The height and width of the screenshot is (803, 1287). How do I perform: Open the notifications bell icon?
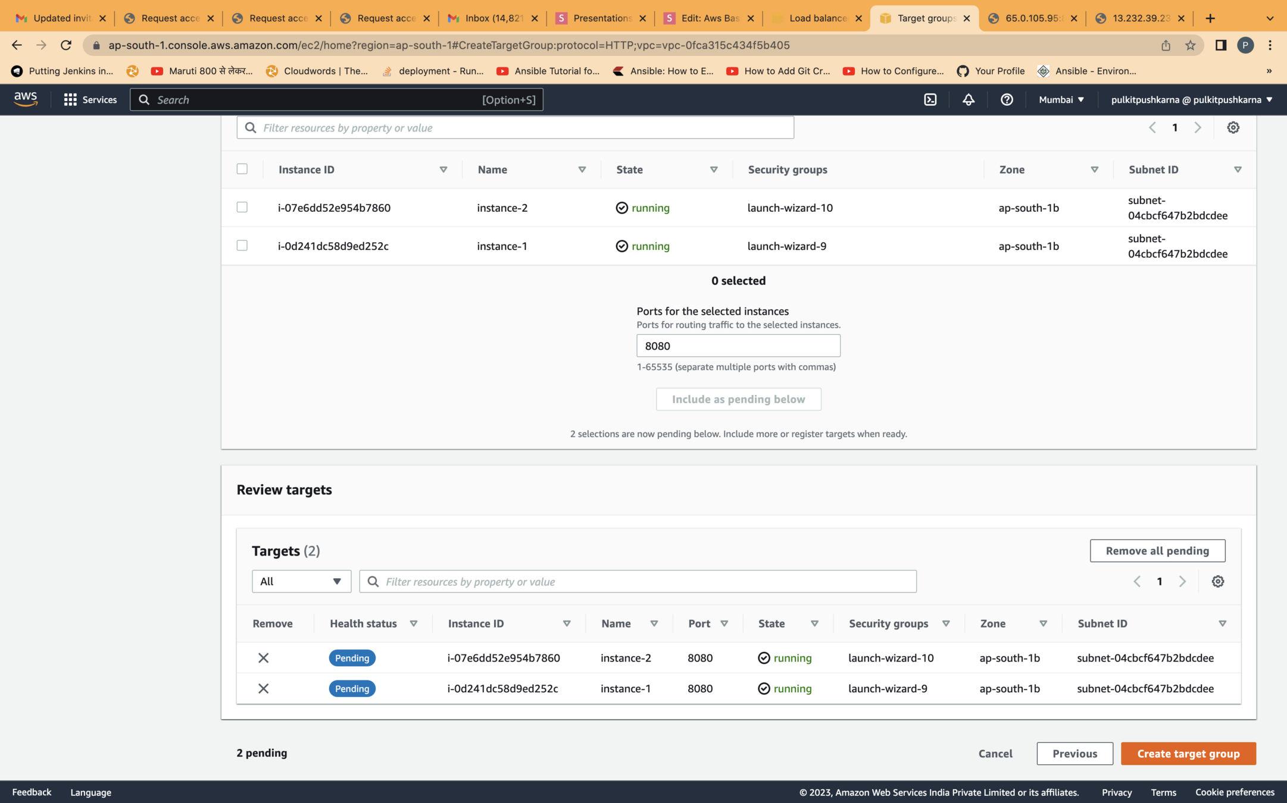[x=969, y=100]
